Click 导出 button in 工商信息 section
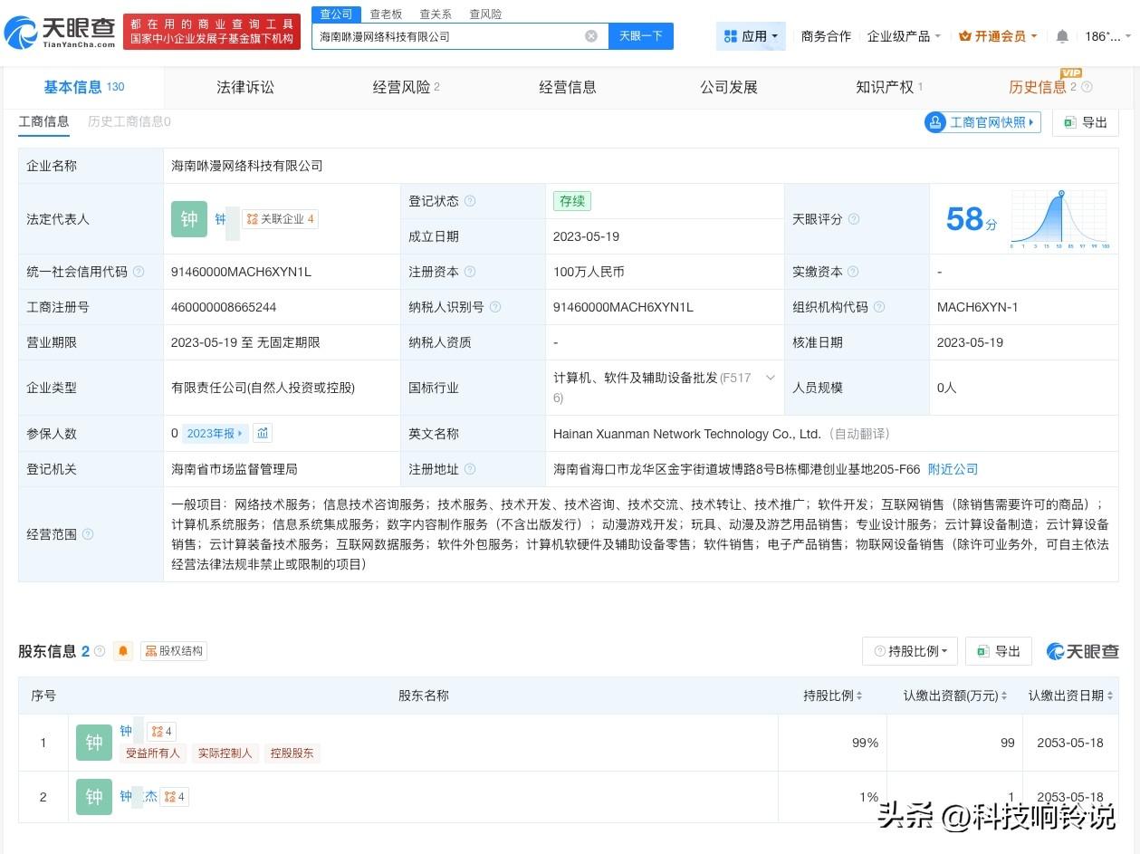This screenshot has width=1140, height=854. pyautogui.click(x=1086, y=122)
